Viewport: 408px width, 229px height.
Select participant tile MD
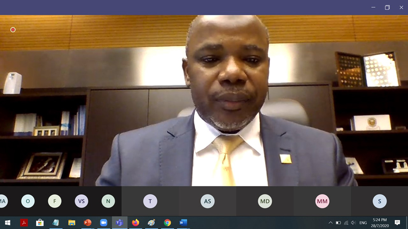265,201
